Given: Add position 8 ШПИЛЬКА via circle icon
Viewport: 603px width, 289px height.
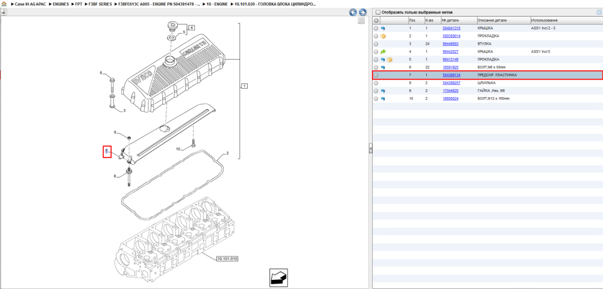Looking at the screenshot, I should tap(376, 83).
